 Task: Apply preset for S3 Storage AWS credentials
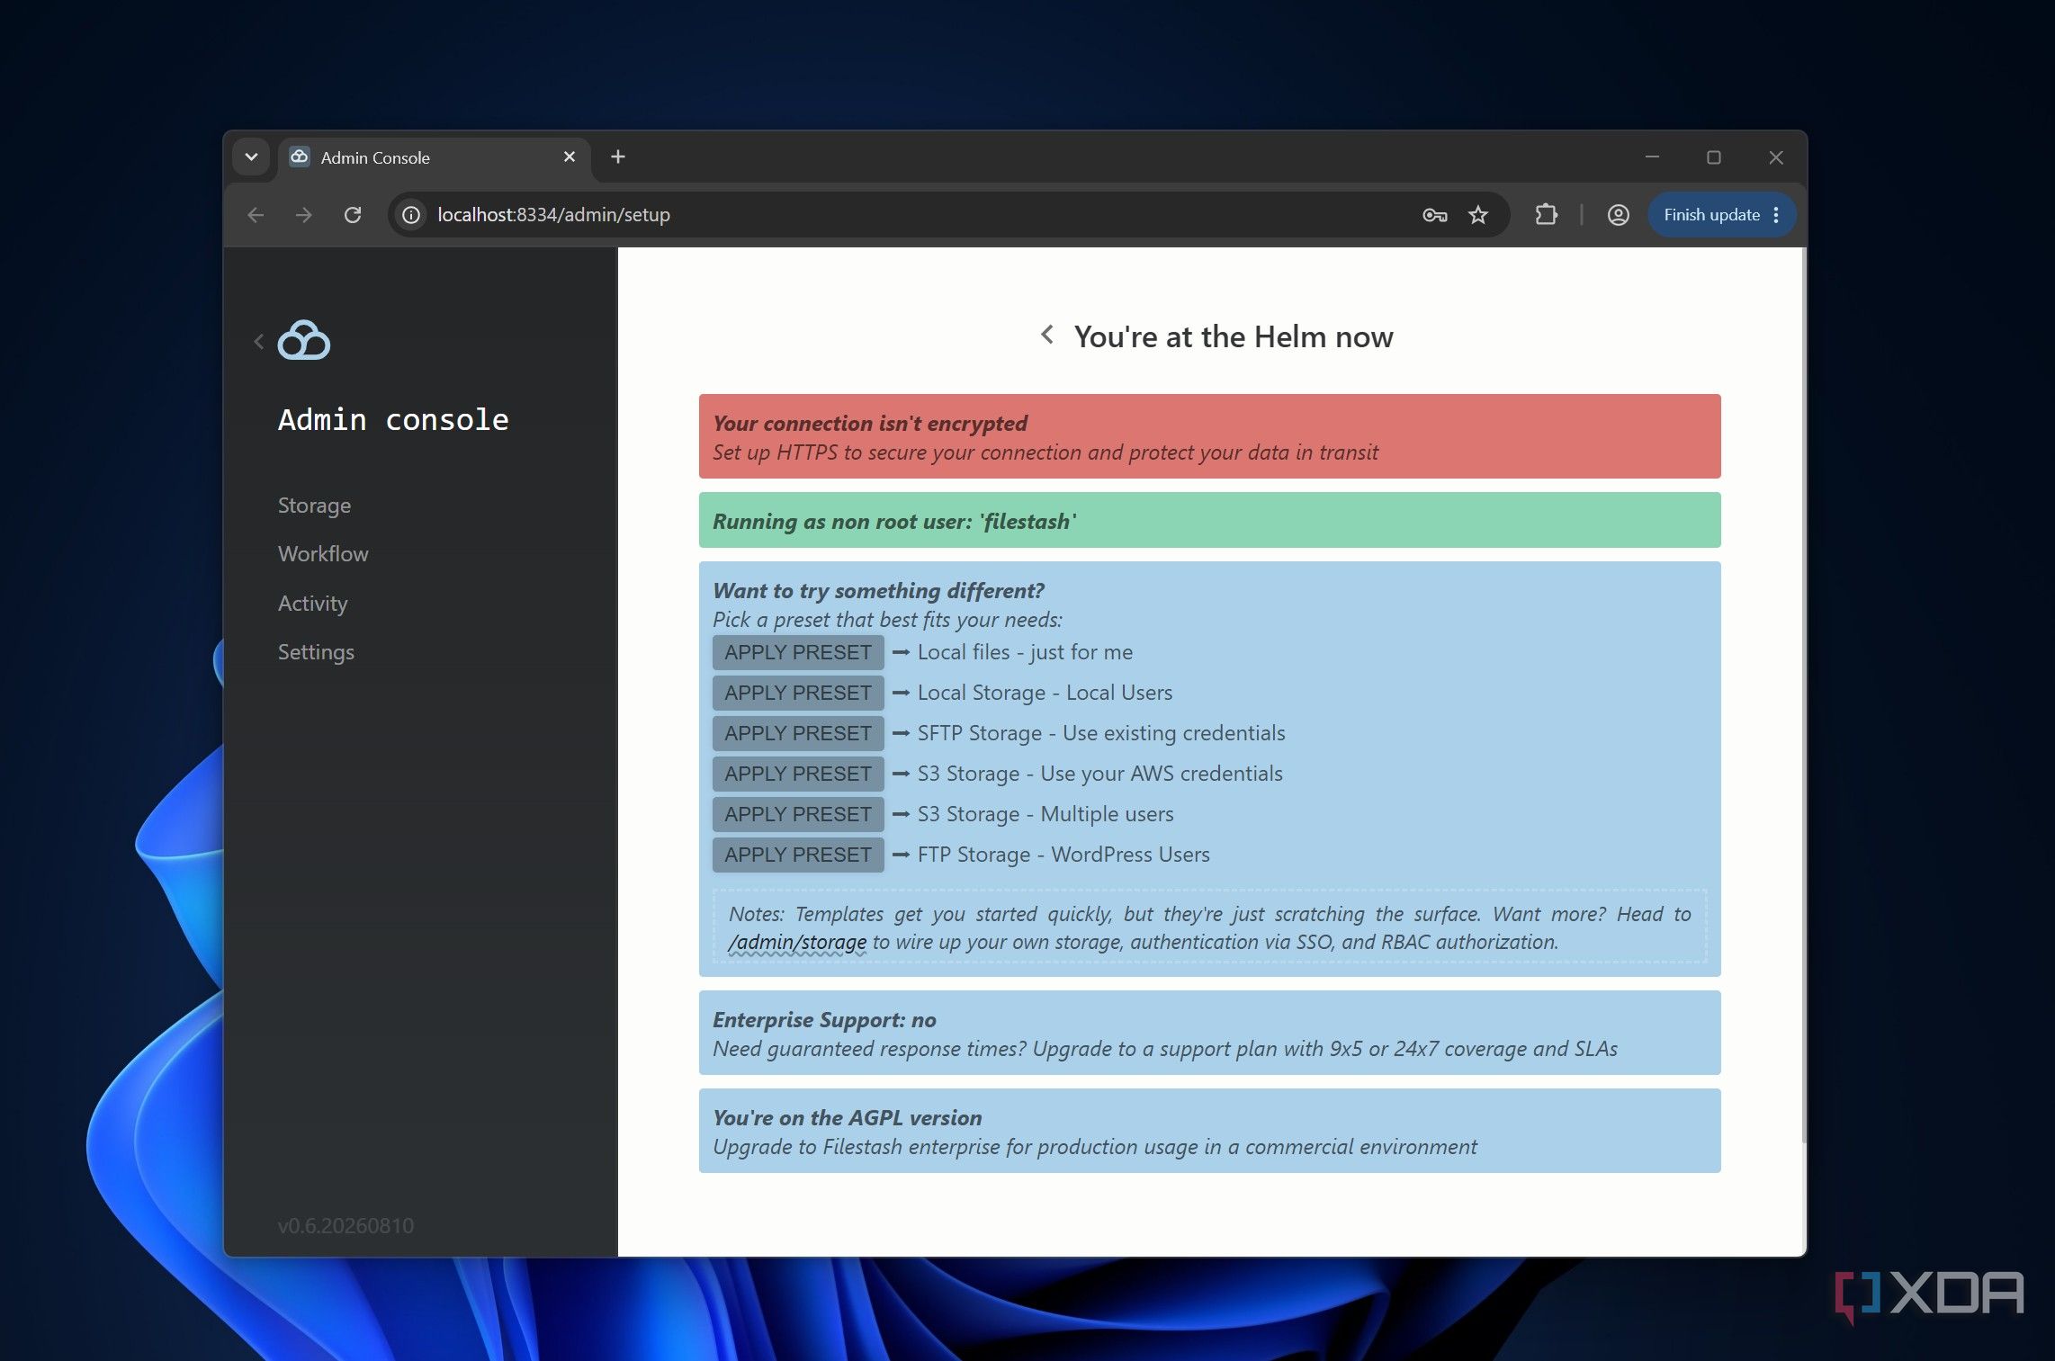click(798, 774)
